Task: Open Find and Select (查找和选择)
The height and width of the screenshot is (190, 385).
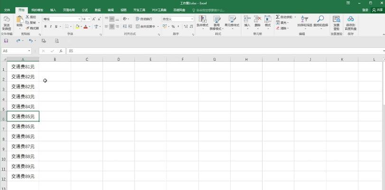Action: point(320,22)
